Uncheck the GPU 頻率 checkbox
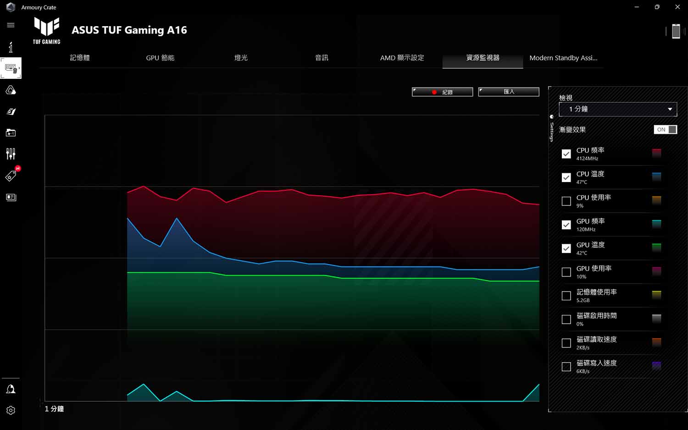 tap(566, 225)
